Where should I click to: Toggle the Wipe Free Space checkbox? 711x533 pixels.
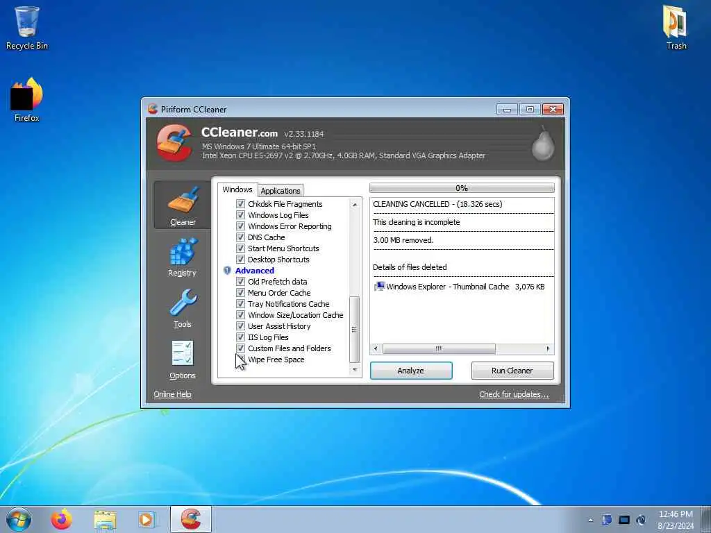(x=240, y=359)
